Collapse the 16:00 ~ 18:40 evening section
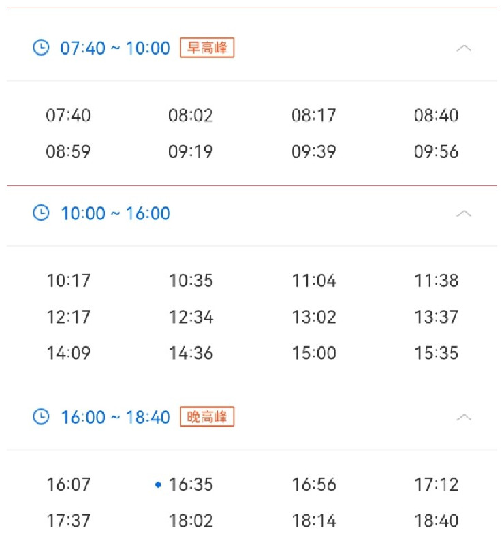This screenshot has height=556, width=504. [x=464, y=417]
